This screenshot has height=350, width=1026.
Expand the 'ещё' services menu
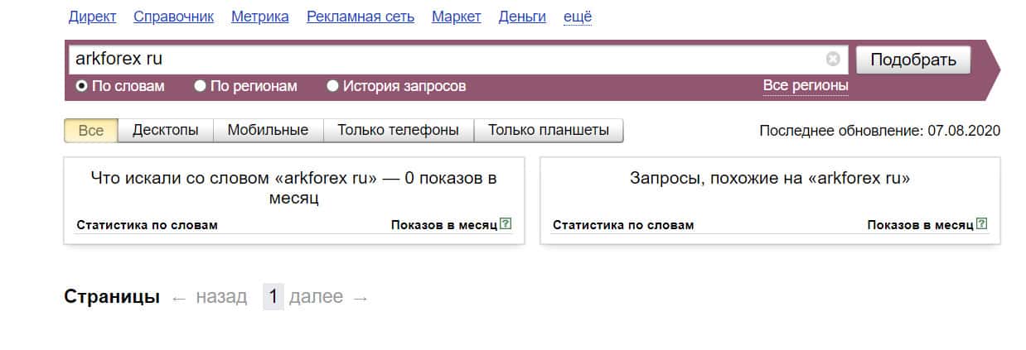coord(578,17)
